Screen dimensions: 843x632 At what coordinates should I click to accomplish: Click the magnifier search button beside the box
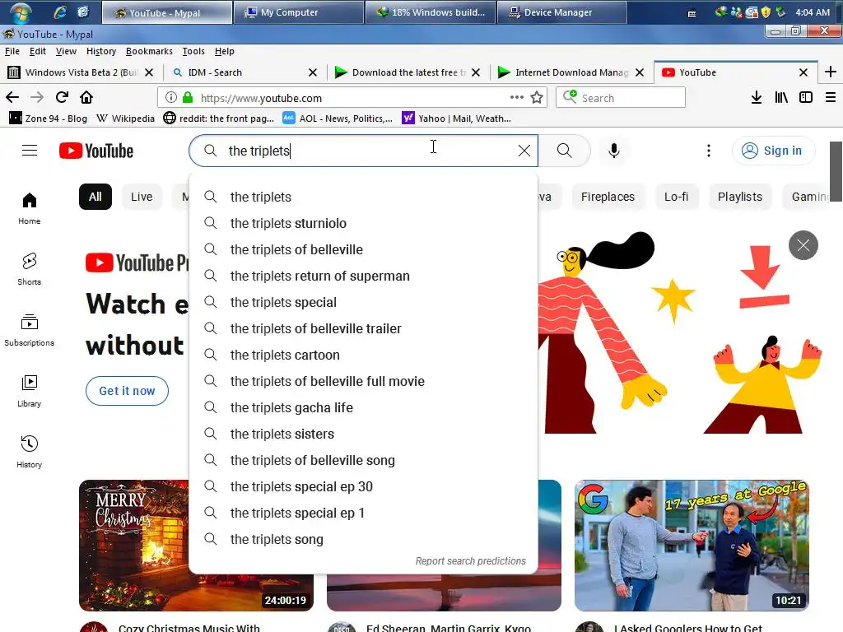(x=564, y=151)
